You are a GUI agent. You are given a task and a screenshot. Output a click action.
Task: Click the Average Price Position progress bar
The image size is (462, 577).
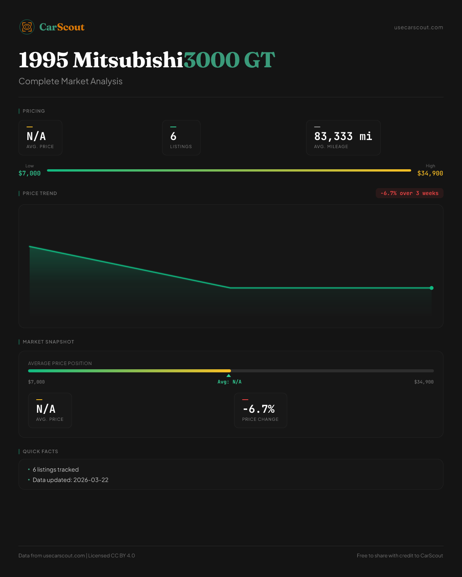pyautogui.click(x=231, y=371)
